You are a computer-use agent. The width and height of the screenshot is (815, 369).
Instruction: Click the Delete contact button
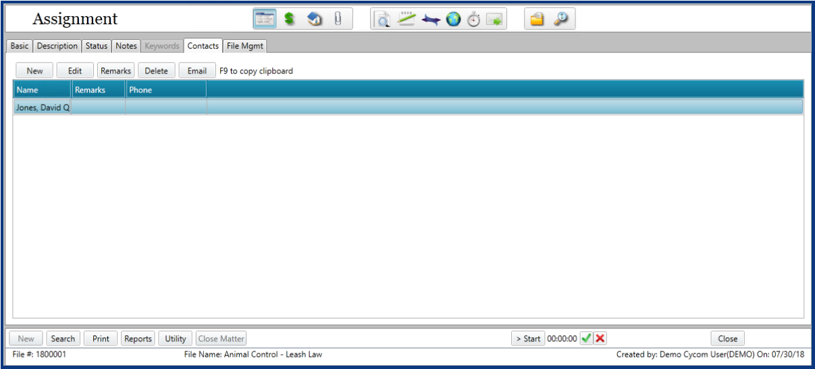(156, 71)
